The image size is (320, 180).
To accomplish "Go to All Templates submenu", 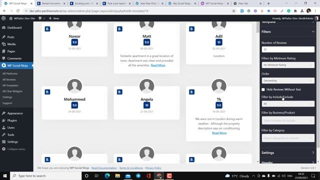I will [x=10, y=85].
